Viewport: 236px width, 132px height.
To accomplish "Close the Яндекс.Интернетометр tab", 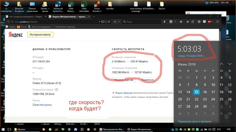I will point(89,17).
